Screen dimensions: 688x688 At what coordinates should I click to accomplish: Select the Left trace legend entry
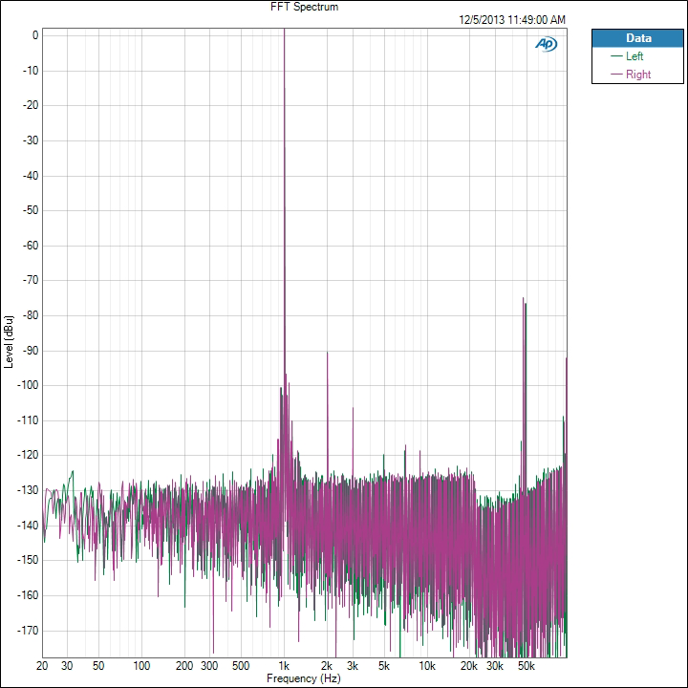point(634,56)
